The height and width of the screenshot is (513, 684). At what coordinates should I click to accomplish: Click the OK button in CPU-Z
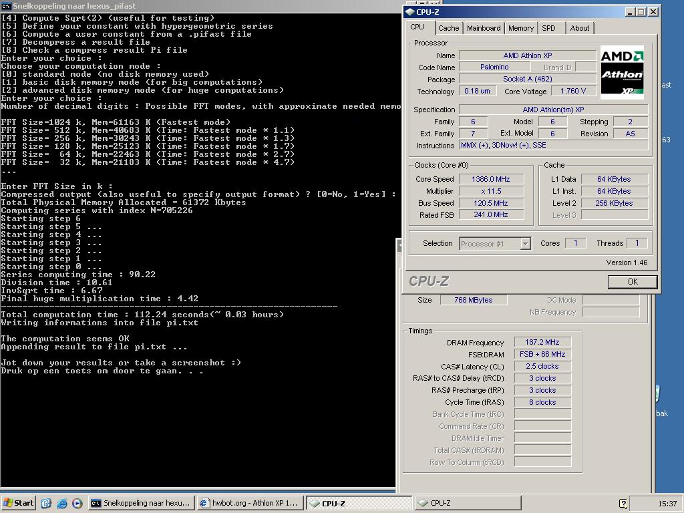point(633,282)
